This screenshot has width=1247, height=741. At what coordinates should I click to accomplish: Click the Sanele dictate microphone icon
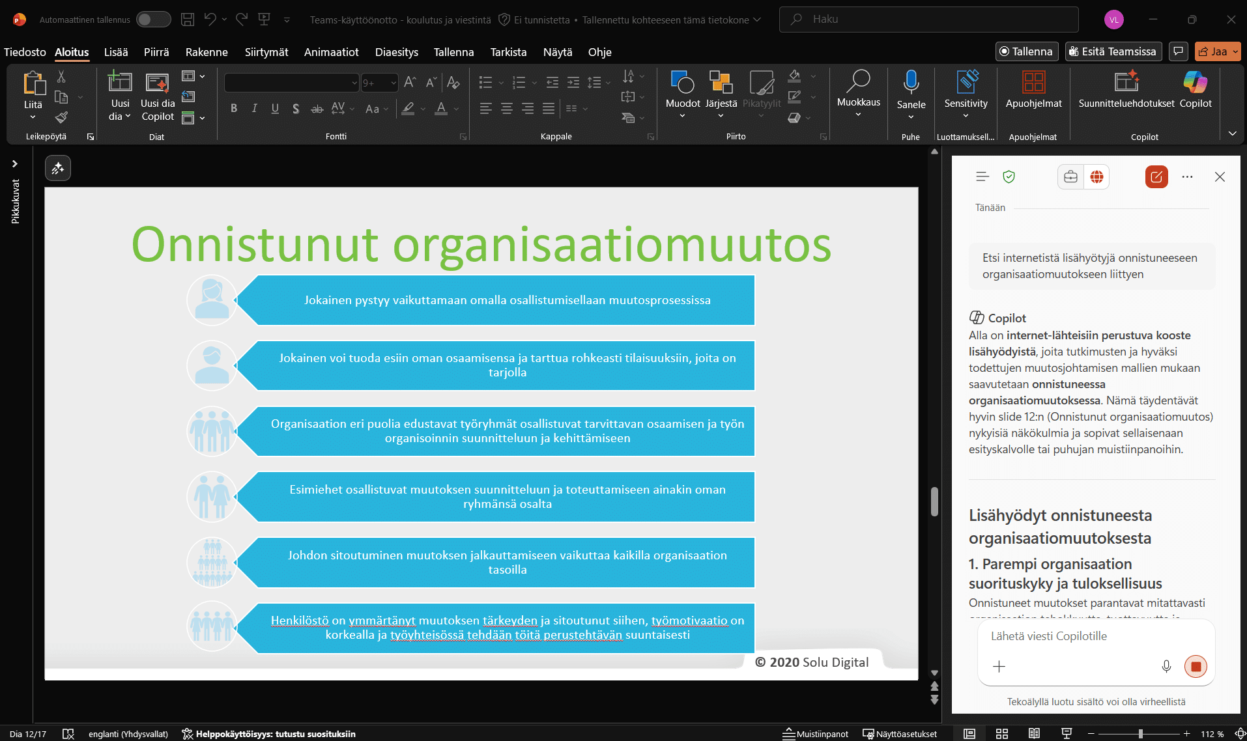click(x=911, y=83)
